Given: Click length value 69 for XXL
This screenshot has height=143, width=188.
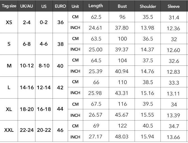Looking at the screenshot, I should 96,126.
